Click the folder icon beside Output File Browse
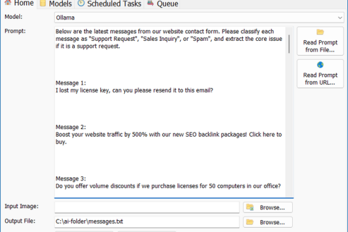 click(x=250, y=222)
